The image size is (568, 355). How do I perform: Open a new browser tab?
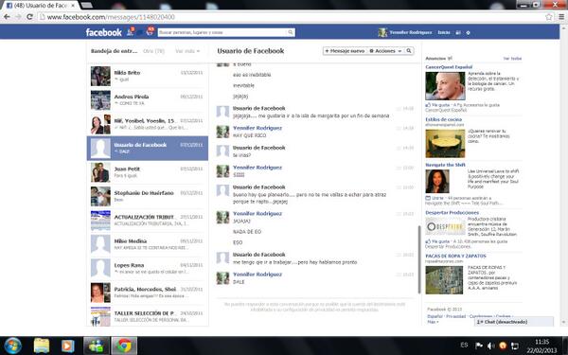(x=86, y=5)
